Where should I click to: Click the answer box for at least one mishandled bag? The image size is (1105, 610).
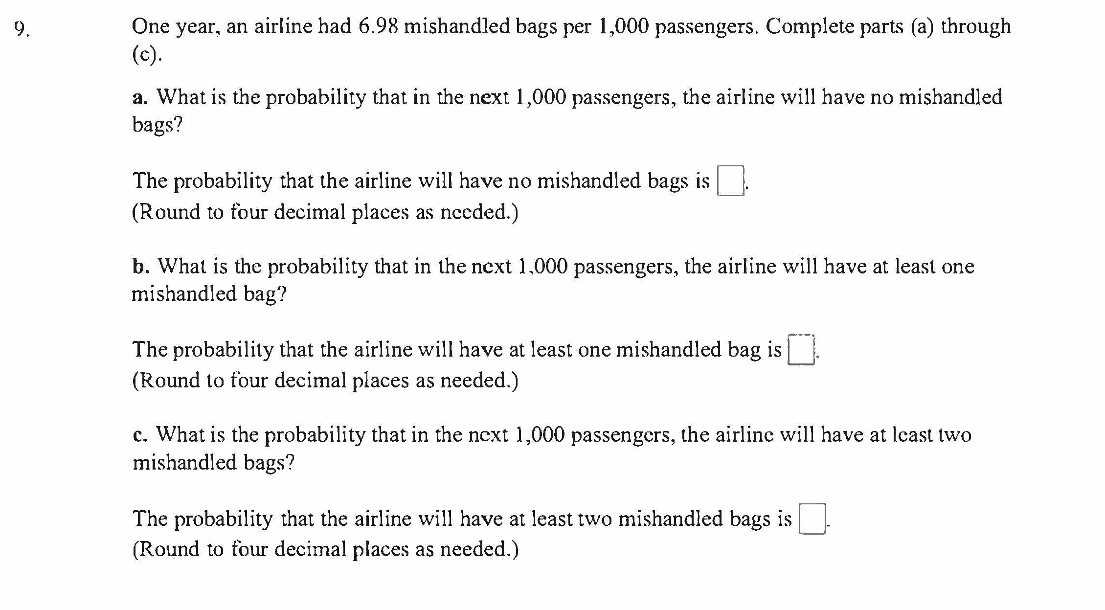tap(801, 350)
